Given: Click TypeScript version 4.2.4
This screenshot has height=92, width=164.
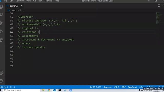Looking at the screenshot, I should tap(141, 87).
